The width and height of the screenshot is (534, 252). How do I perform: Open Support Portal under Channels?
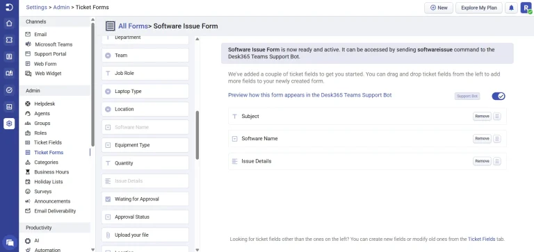click(x=50, y=53)
